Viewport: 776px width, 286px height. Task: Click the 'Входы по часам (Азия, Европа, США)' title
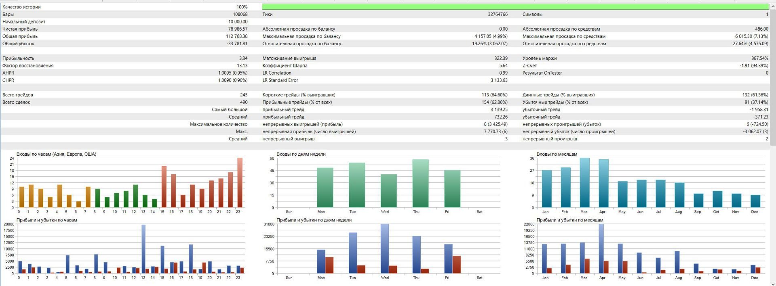pos(56,154)
